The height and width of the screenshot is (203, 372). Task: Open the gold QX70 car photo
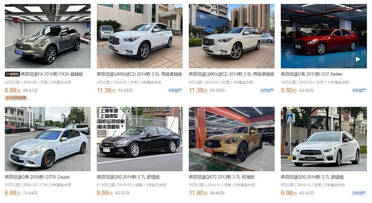(232, 139)
